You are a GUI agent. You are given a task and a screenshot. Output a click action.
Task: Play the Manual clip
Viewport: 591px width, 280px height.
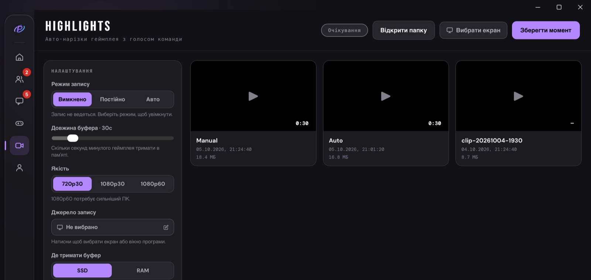[253, 96]
